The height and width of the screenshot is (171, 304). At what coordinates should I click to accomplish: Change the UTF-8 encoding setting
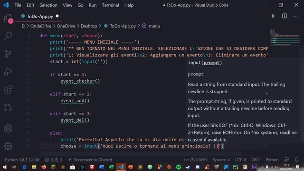tap(240, 160)
